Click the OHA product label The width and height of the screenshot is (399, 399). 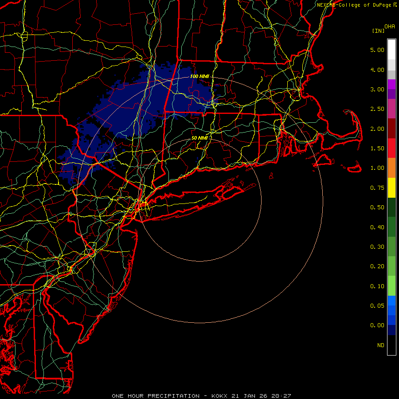coord(389,27)
